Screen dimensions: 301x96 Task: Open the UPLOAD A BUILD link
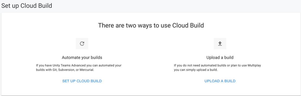click(220, 81)
